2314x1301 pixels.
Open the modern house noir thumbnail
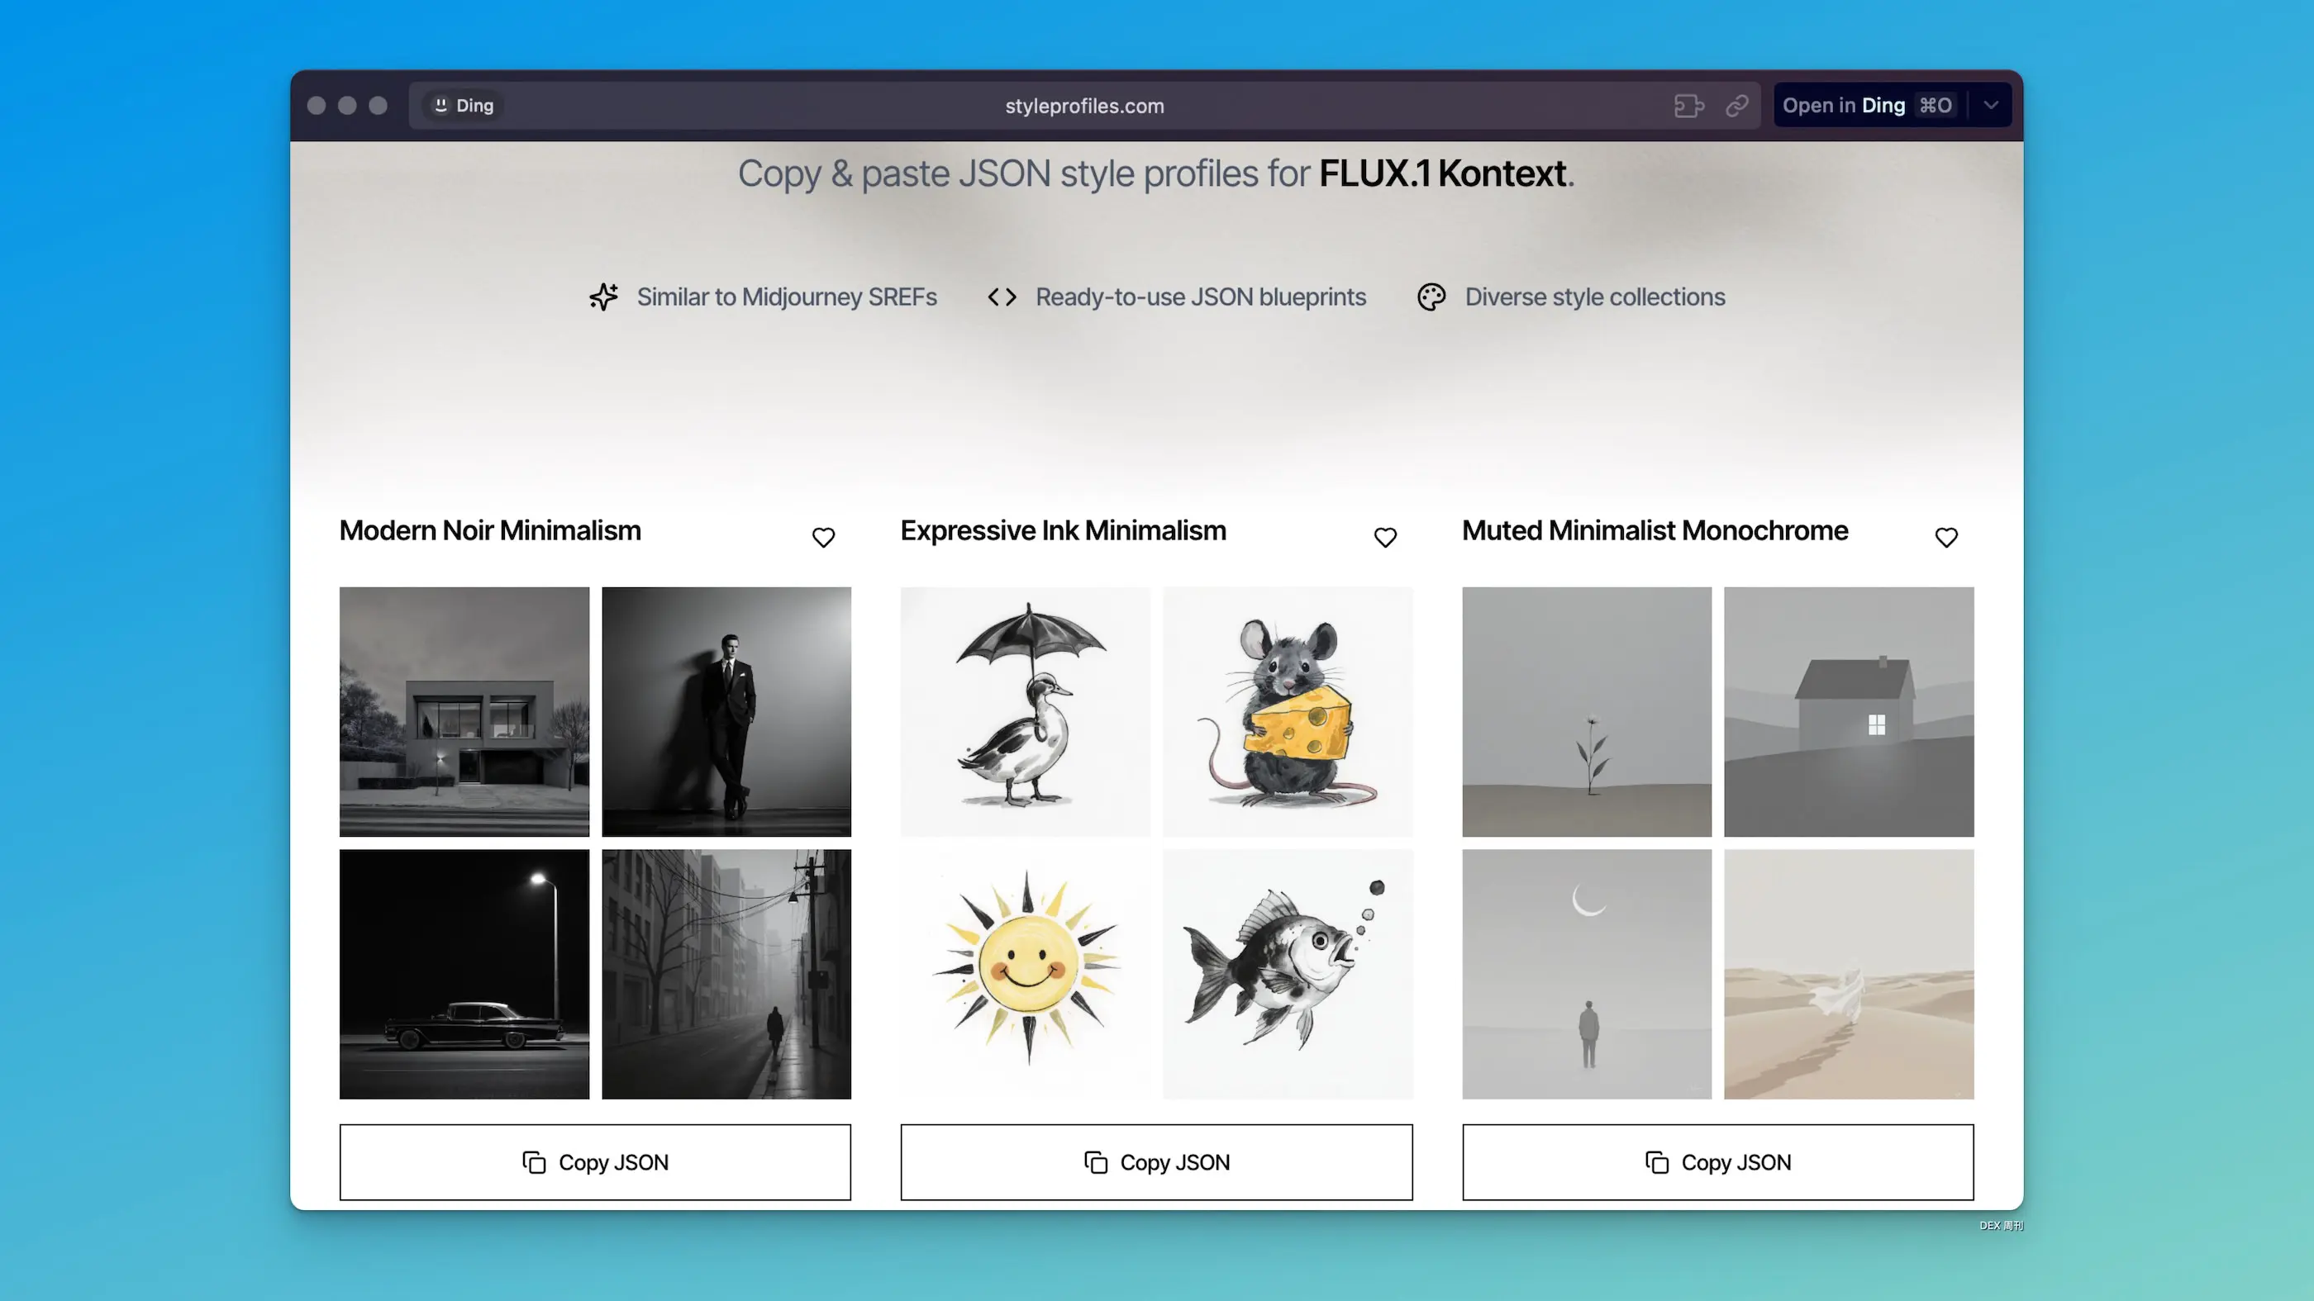pyautogui.click(x=464, y=711)
